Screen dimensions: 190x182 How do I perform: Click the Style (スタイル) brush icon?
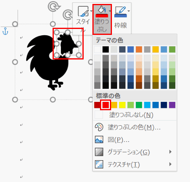[83, 11]
